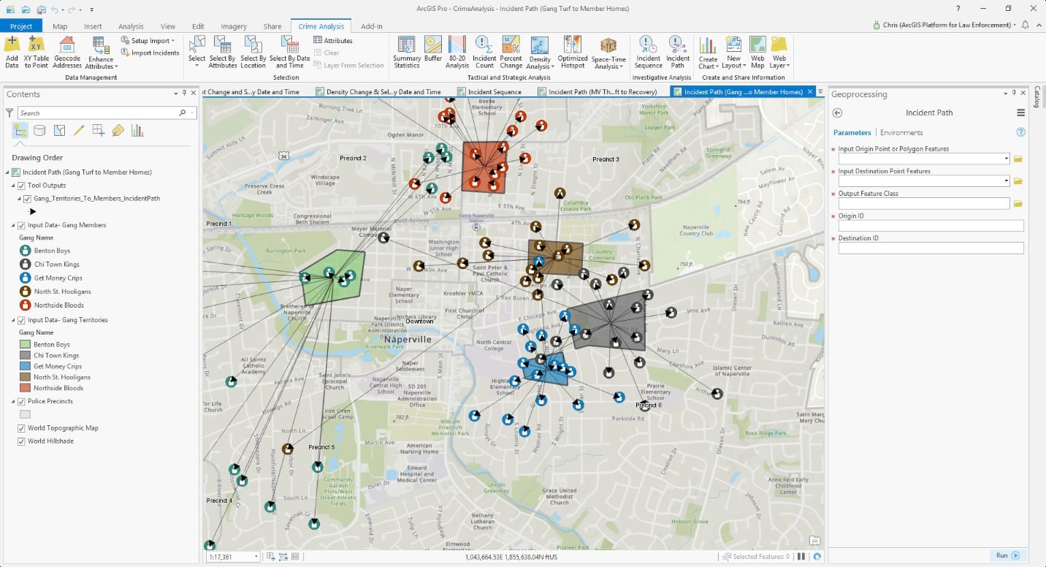Switch Contents to List By Editing

(79, 130)
